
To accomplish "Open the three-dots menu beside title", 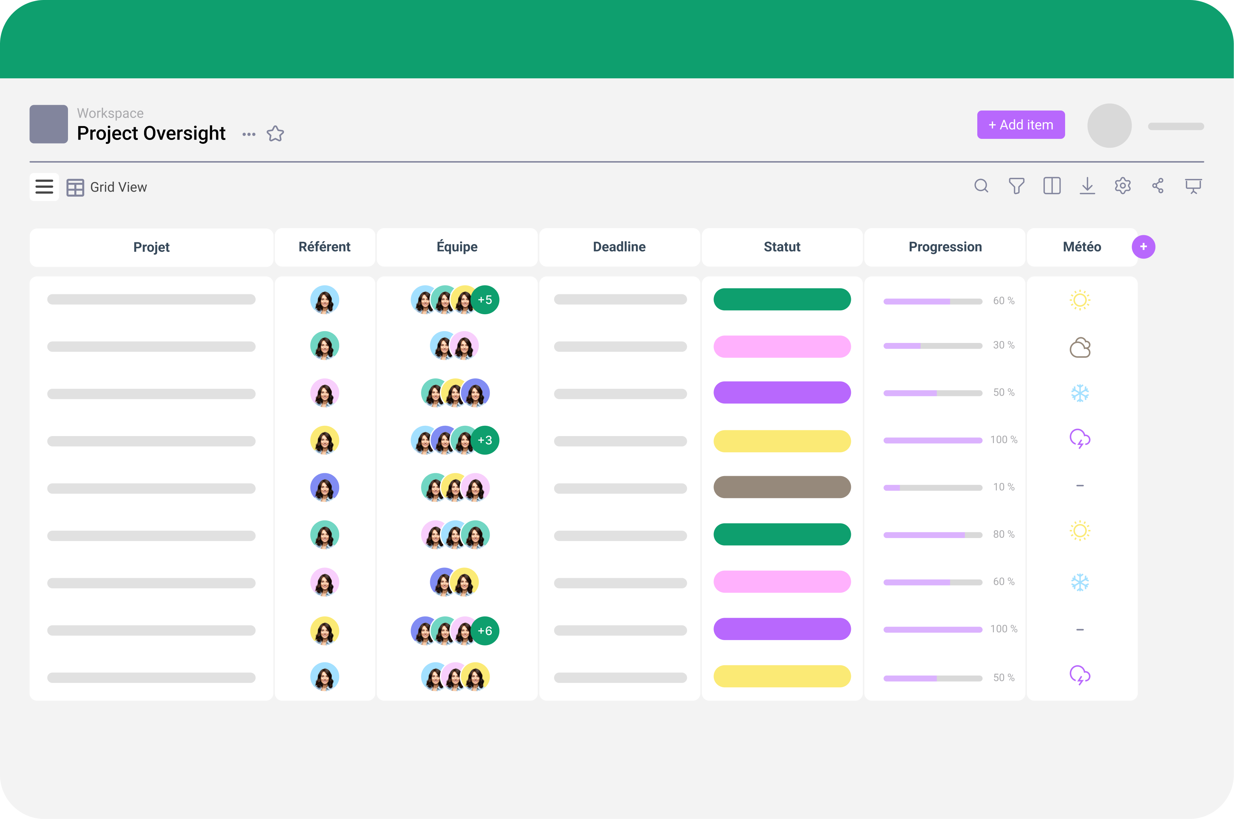I will (249, 134).
